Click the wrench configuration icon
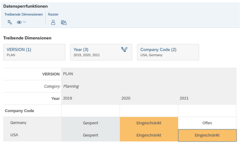 coord(10,22)
